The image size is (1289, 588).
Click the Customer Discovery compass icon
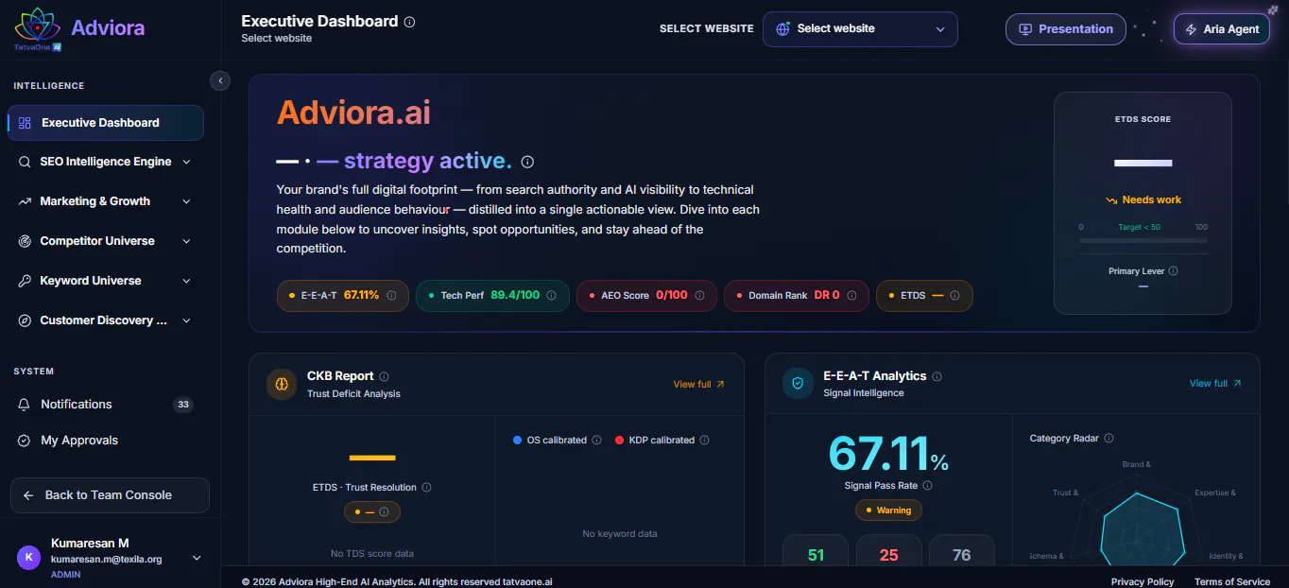point(25,320)
